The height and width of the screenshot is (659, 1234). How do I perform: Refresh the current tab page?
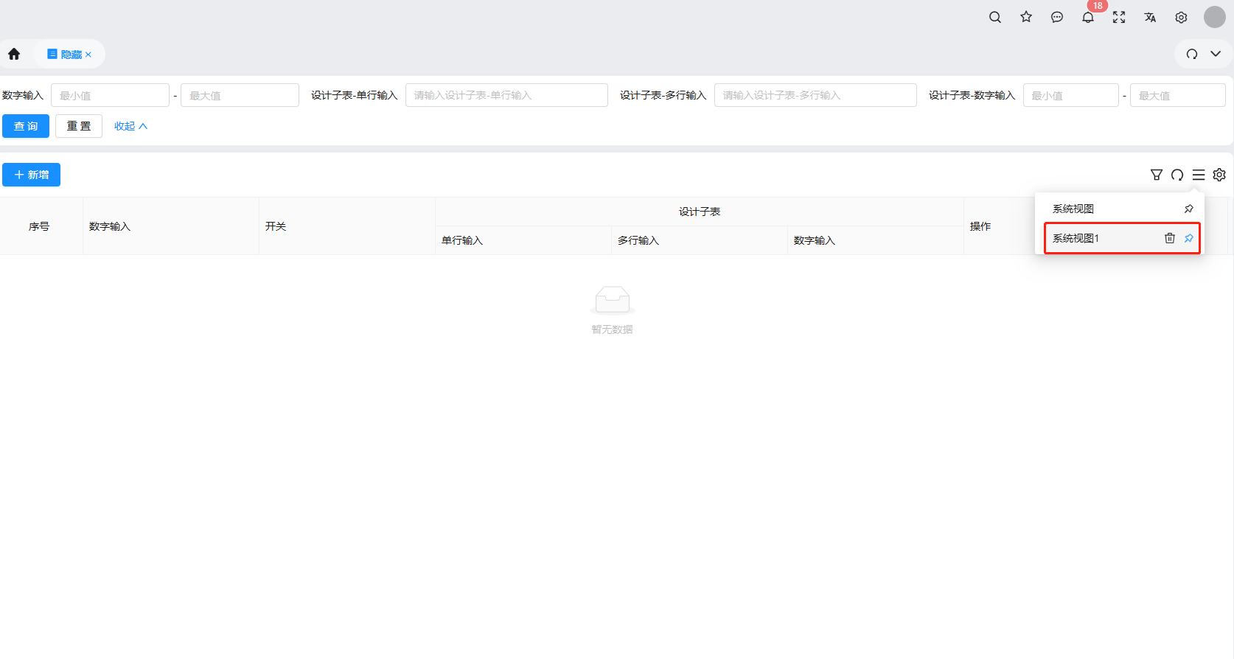click(x=1192, y=54)
